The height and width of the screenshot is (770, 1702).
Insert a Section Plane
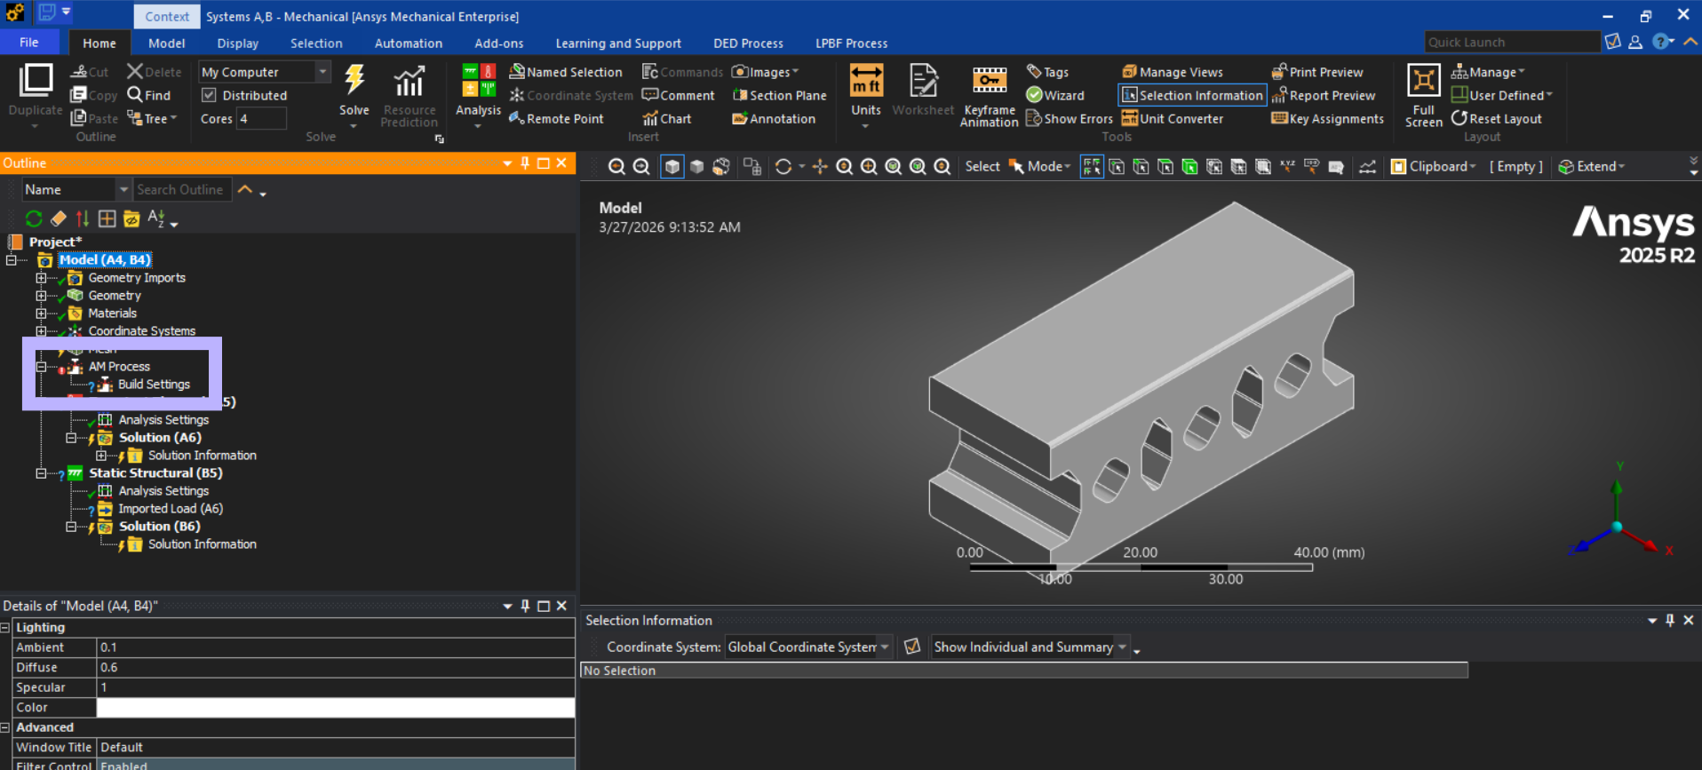[779, 96]
